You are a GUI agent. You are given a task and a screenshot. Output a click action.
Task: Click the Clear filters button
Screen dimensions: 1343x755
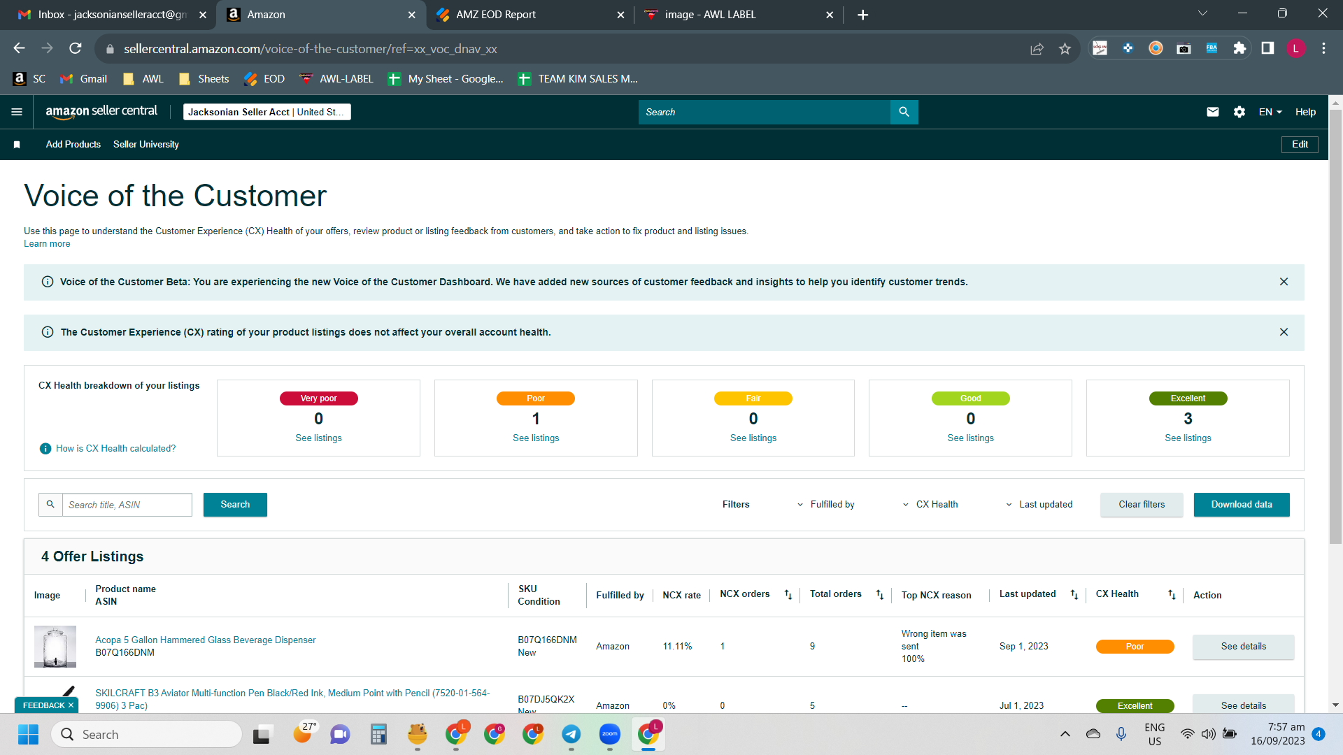[1142, 505]
